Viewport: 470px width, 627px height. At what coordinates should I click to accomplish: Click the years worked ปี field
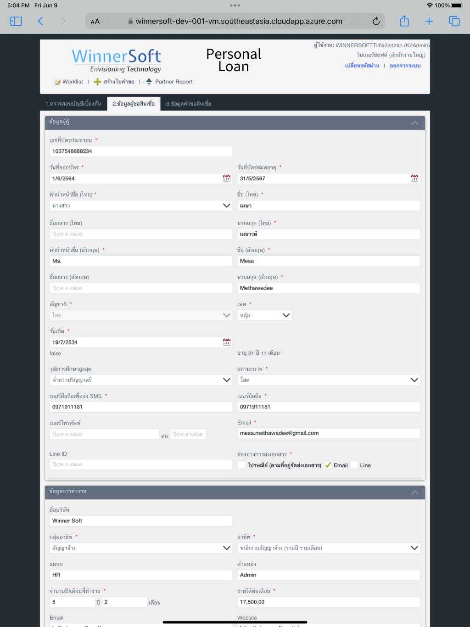[72, 602]
